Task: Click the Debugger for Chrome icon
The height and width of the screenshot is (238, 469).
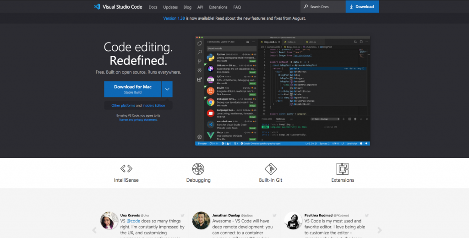Action: tap(211, 102)
